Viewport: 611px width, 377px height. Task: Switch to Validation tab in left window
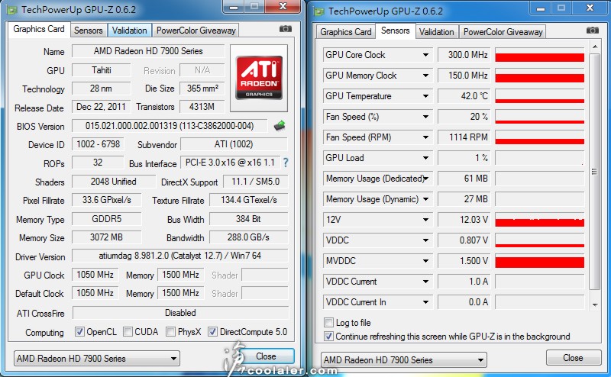click(x=129, y=31)
